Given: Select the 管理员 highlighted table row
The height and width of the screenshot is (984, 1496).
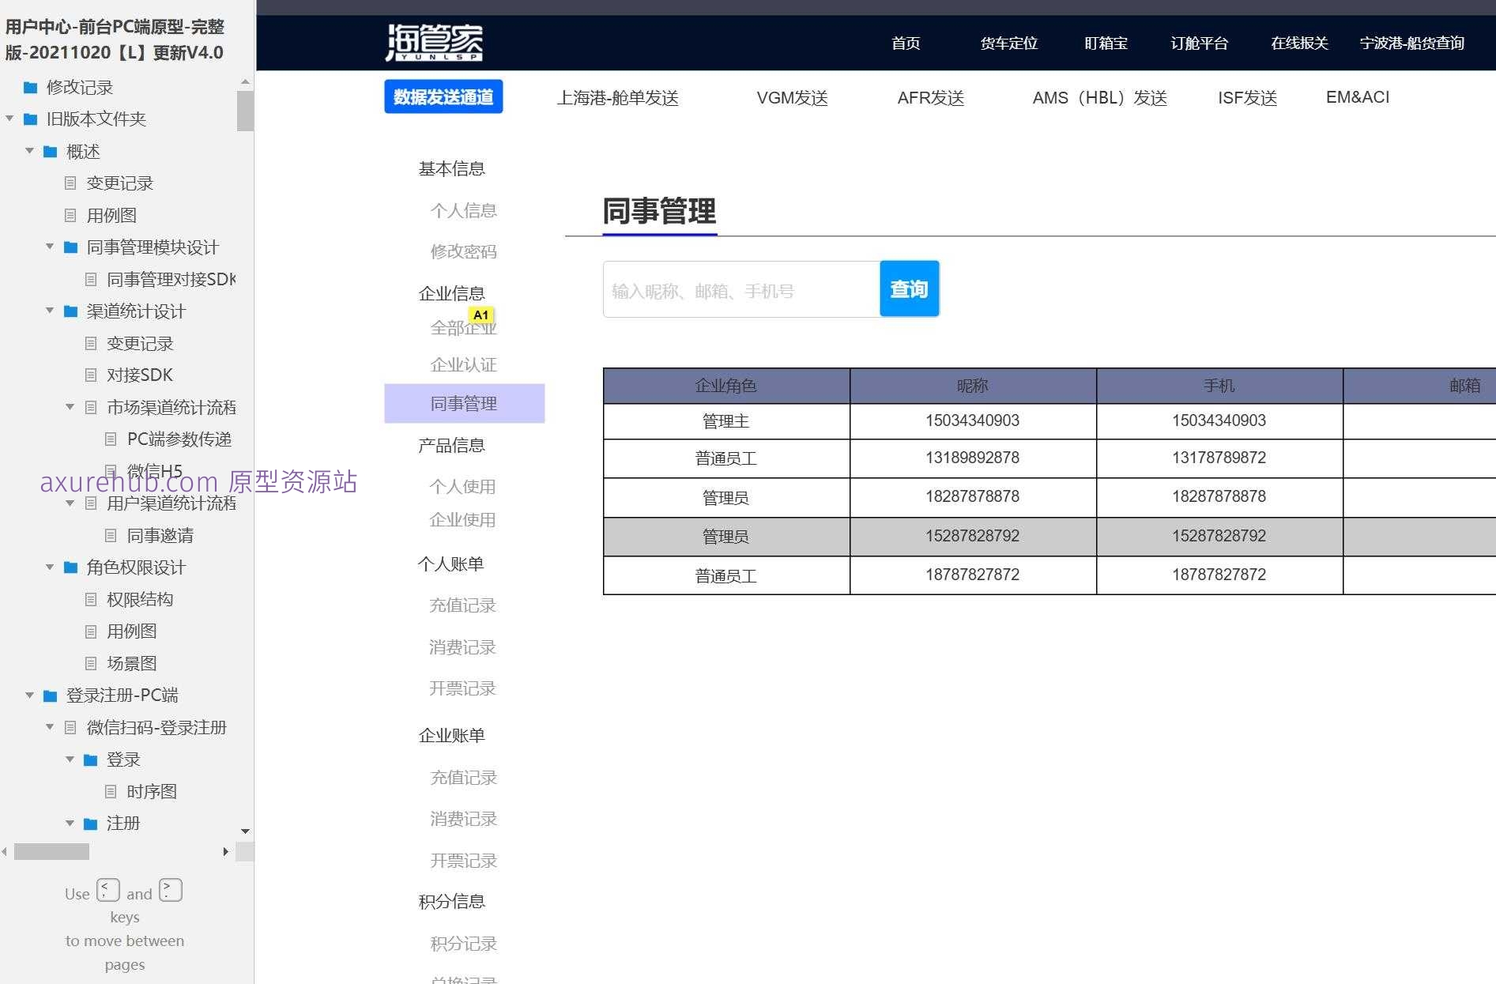Looking at the screenshot, I should coord(972,536).
